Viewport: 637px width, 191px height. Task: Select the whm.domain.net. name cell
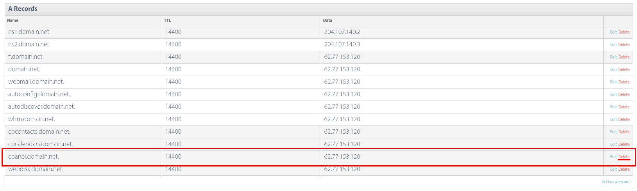(x=84, y=119)
